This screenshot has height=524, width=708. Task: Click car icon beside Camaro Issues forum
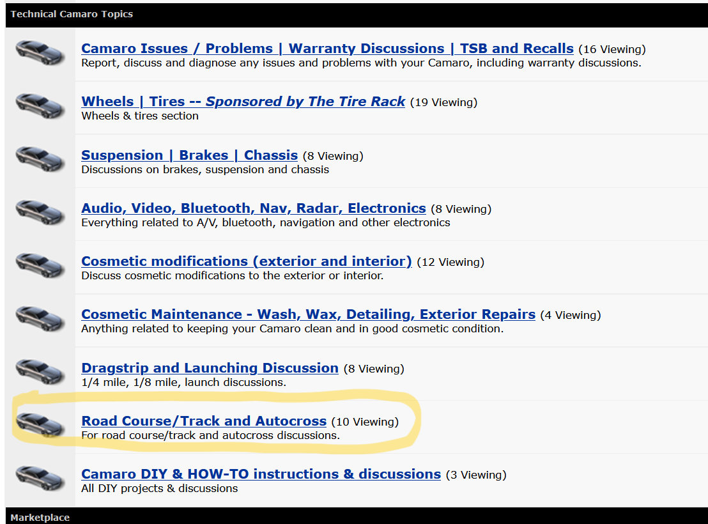pos(40,52)
